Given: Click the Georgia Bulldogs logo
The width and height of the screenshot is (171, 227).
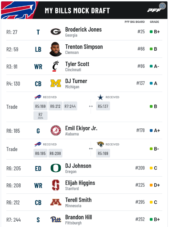Looking at the screenshot, I should pyautogui.click(x=56, y=32).
